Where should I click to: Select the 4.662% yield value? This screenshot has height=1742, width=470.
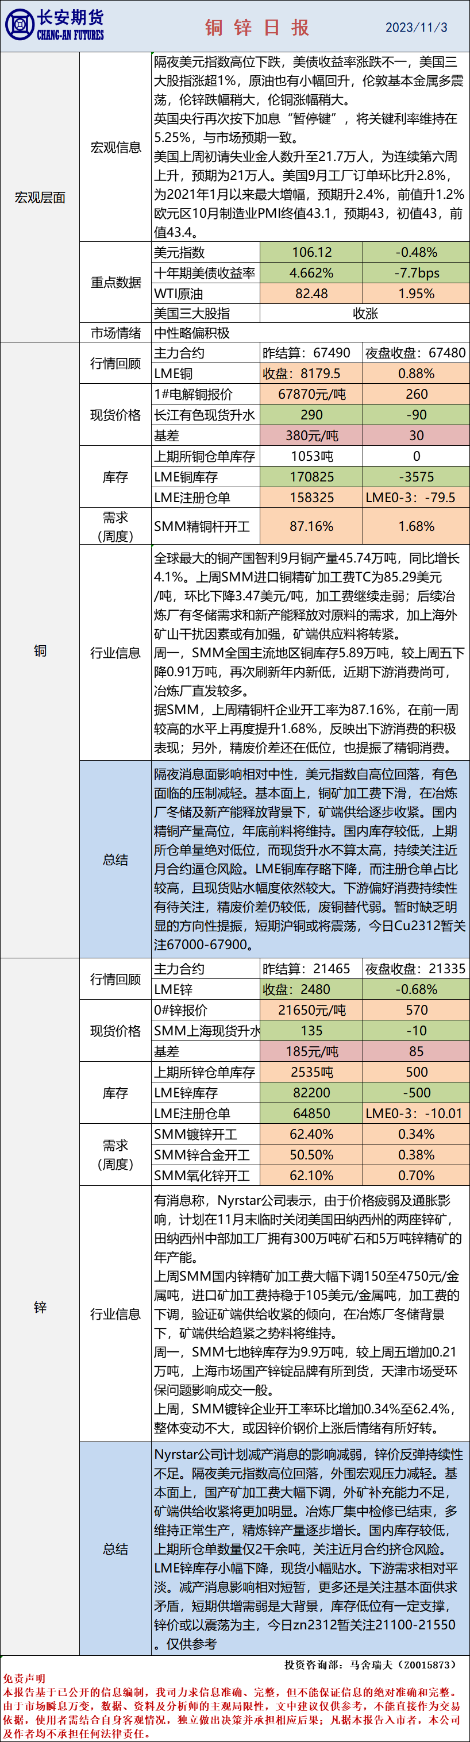click(x=312, y=273)
